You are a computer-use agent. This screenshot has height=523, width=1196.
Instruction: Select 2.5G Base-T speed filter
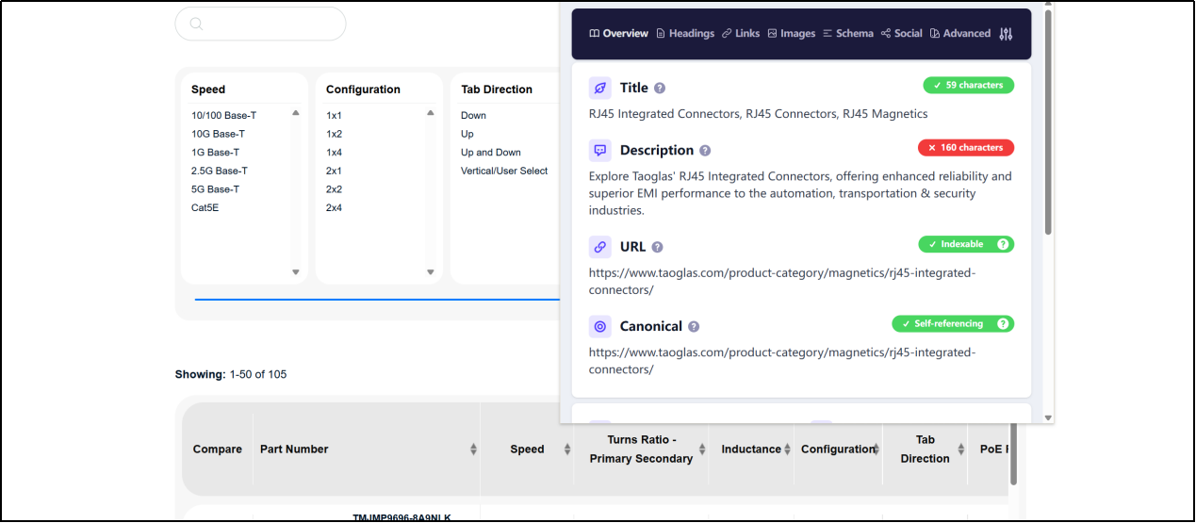[x=220, y=171]
